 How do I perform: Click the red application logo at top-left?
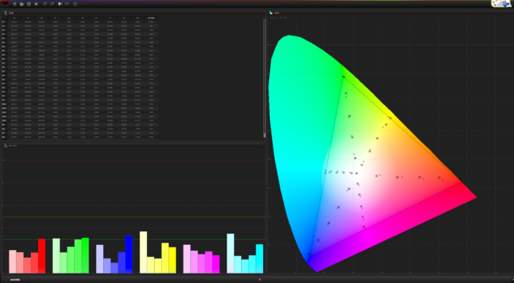[5, 4]
